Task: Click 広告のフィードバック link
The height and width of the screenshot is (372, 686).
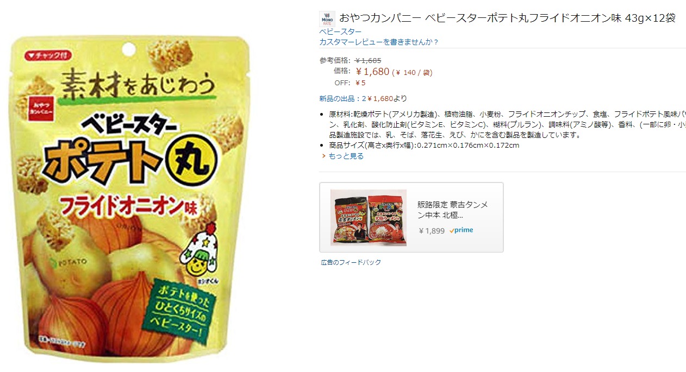Action: [351, 262]
